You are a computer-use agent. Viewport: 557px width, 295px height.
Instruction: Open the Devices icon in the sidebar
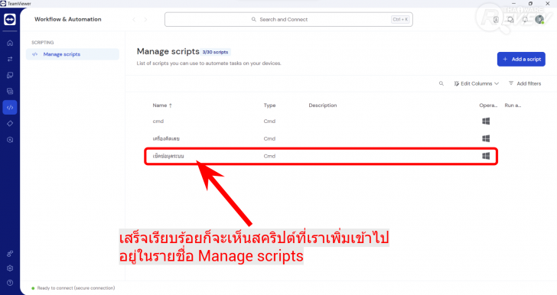(10, 75)
